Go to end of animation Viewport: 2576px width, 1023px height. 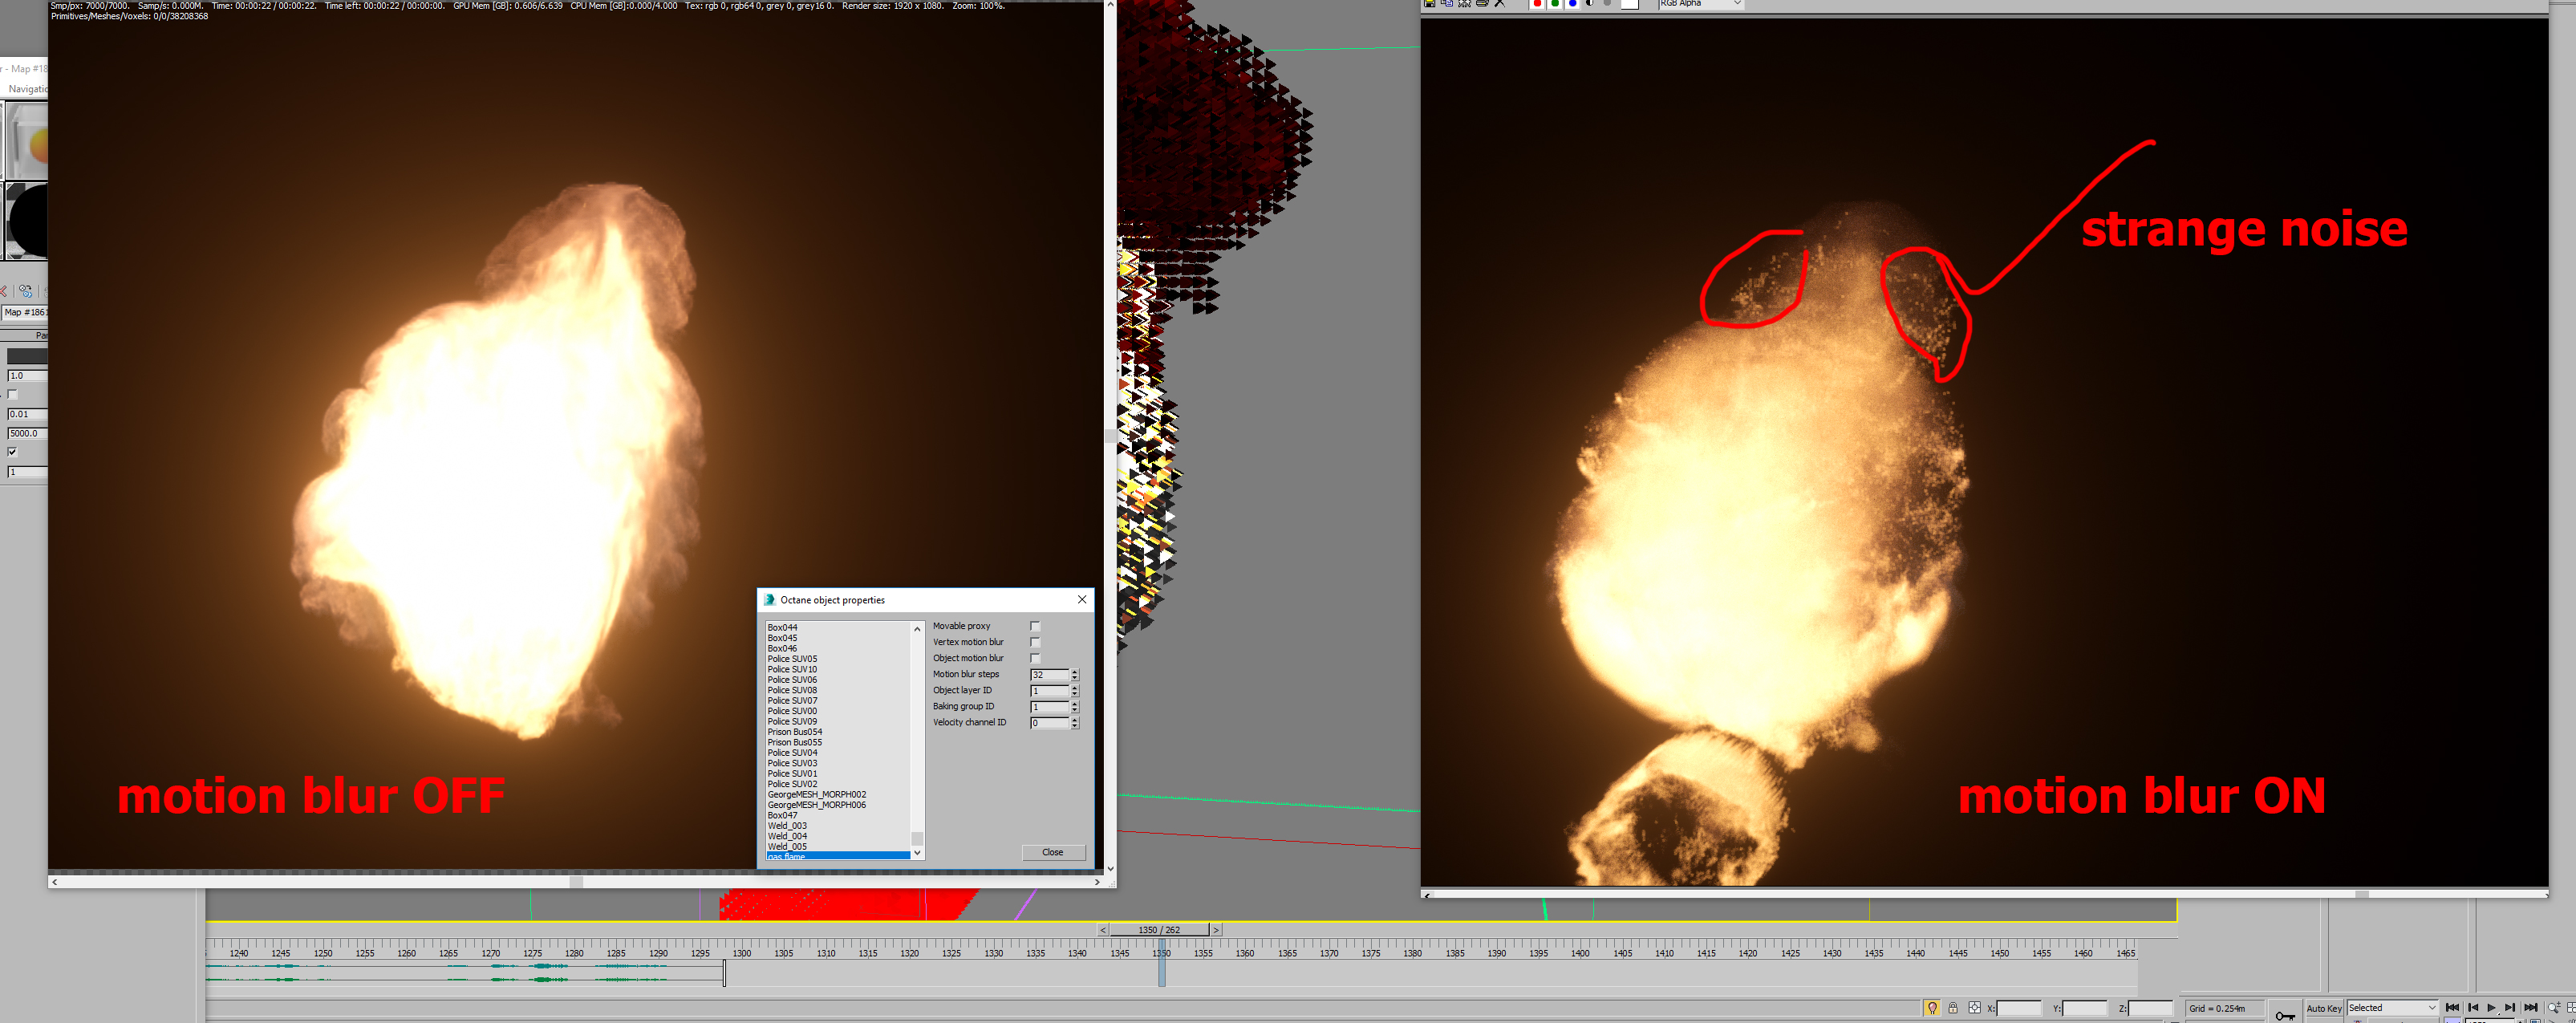[2531, 1008]
